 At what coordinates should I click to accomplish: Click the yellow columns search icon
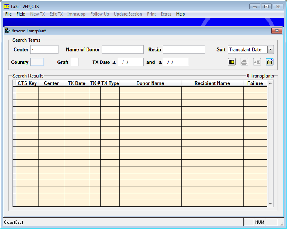[232, 62]
